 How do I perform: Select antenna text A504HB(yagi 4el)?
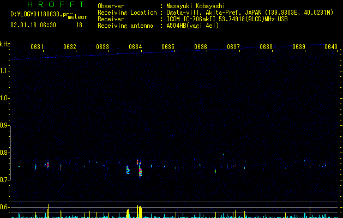tap(192, 26)
